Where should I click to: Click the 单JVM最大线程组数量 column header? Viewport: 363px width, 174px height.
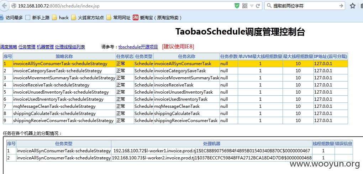[x=260, y=56]
